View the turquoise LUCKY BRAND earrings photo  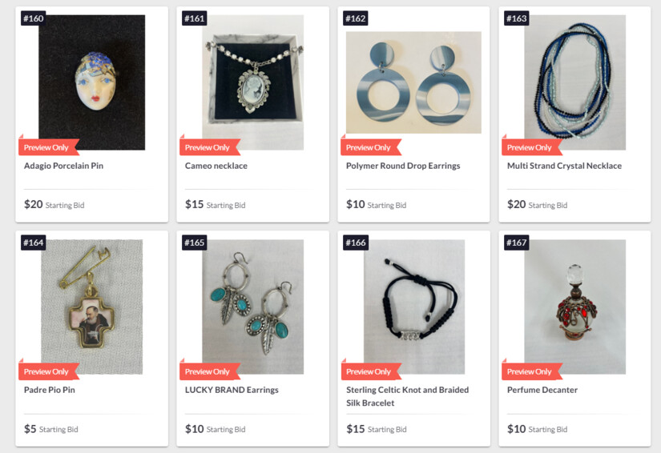[253, 307]
